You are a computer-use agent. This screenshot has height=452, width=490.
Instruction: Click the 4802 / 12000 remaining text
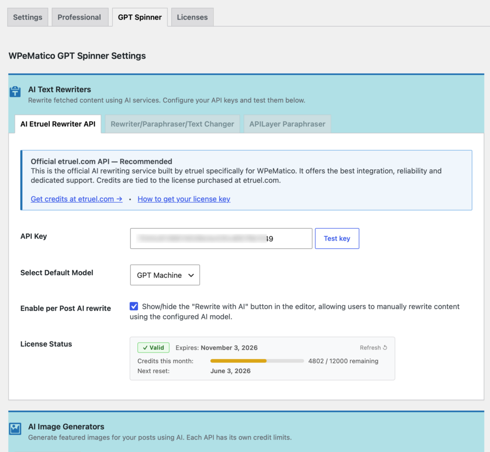(x=343, y=361)
